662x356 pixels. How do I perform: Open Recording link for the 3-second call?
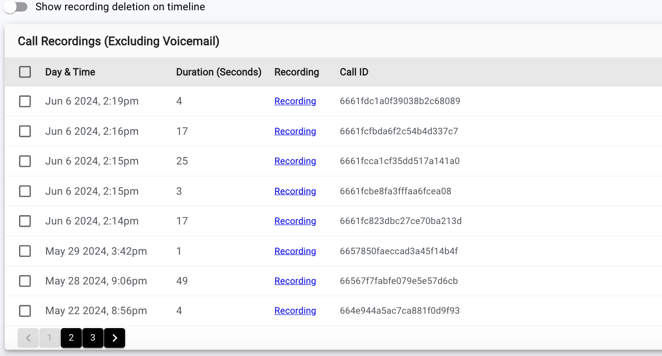(x=295, y=191)
